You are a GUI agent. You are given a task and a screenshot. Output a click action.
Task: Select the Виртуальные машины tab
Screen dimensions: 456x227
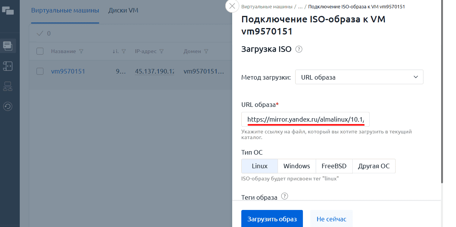(65, 11)
